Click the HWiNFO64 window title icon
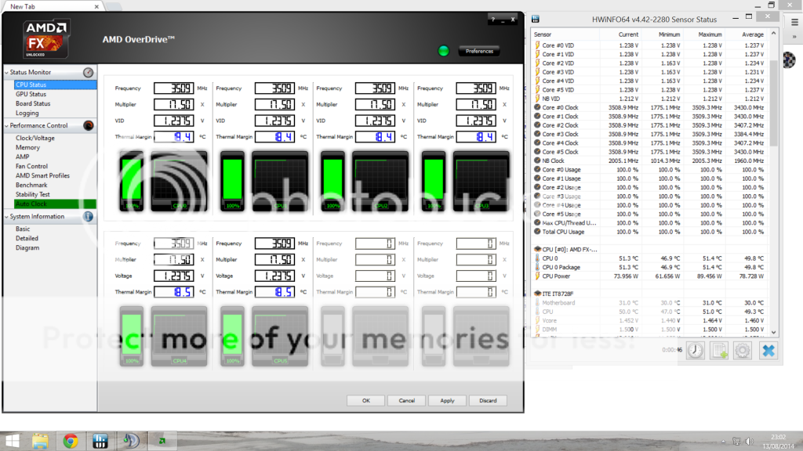This screenshot has width=803, height=451. coord(536,20)
